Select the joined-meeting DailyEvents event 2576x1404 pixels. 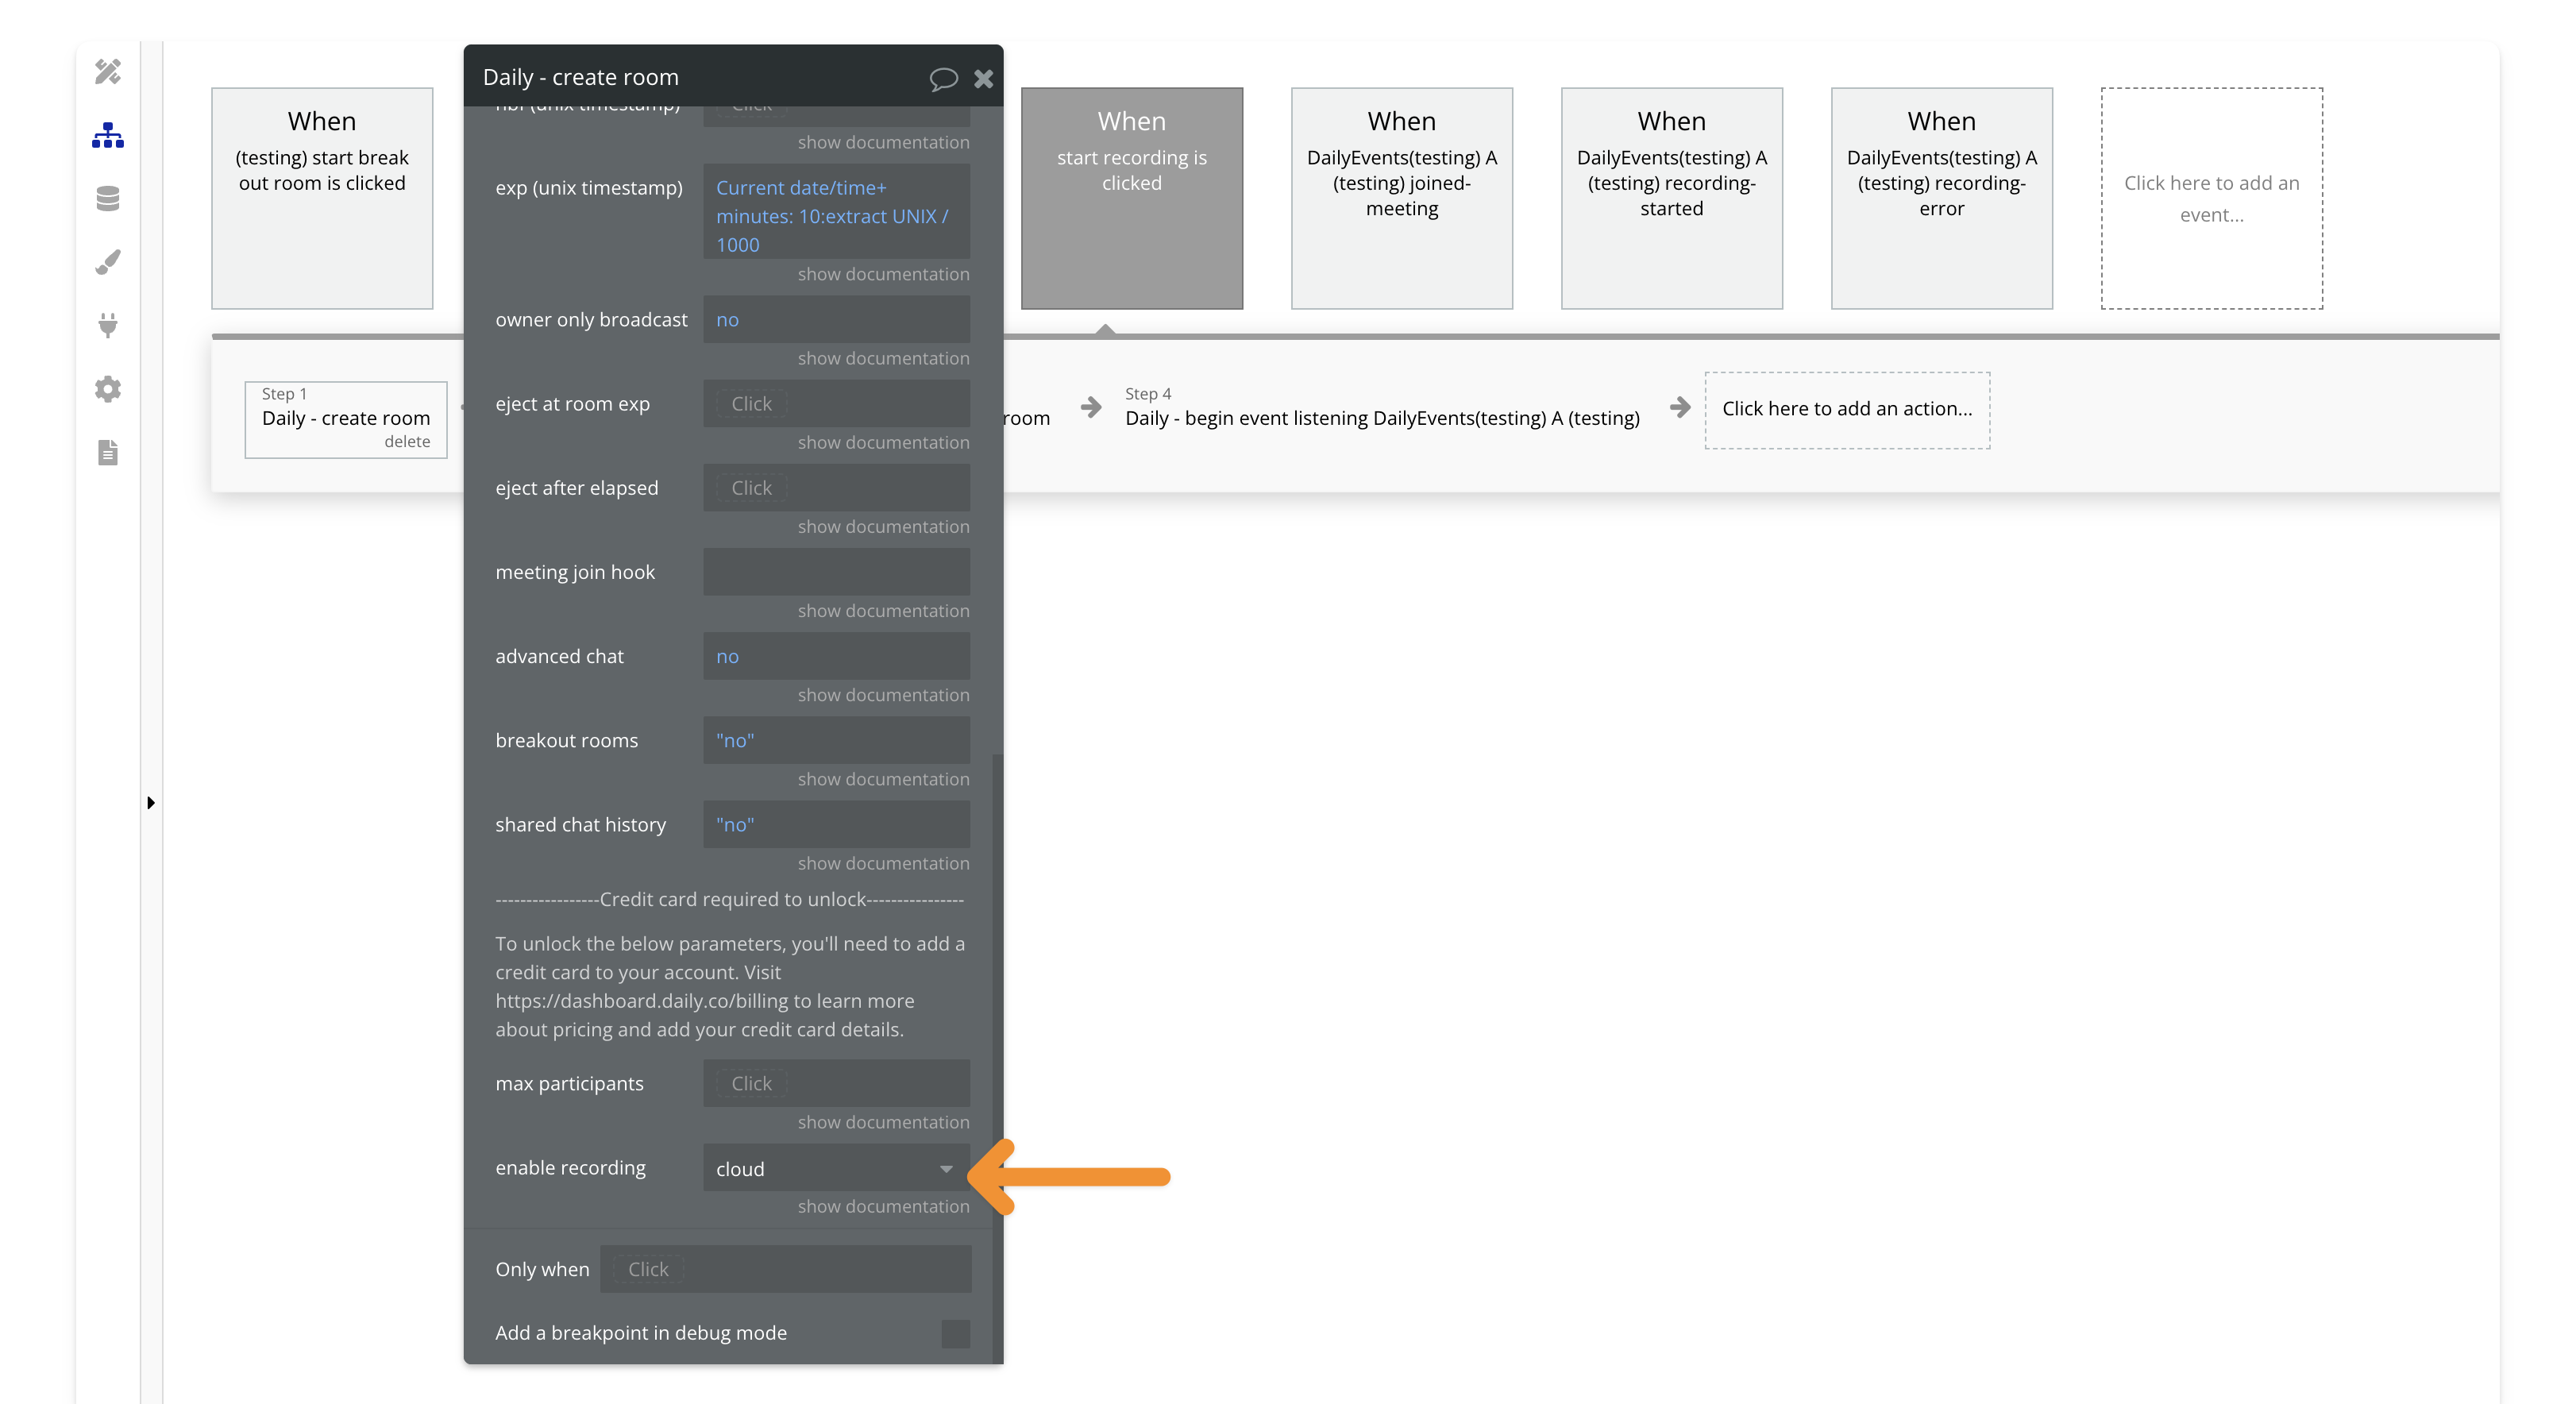pos(1402,198)
